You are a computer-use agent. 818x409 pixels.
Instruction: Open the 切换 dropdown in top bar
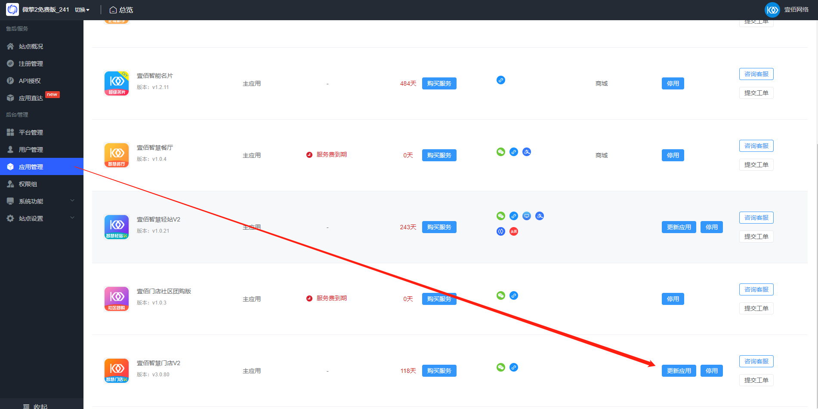pyautogui.click(x=82, y=9)
